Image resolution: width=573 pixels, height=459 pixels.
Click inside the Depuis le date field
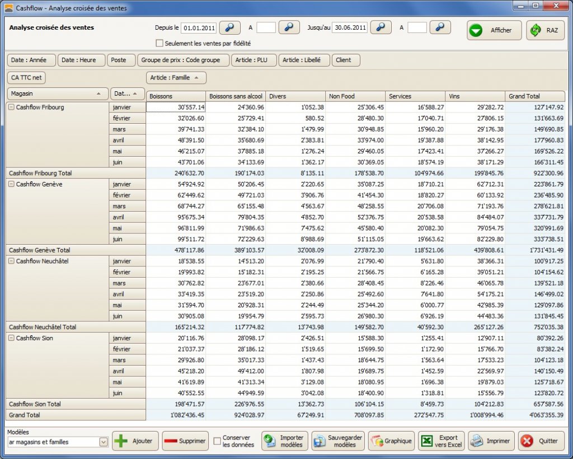tap(199, 27)
